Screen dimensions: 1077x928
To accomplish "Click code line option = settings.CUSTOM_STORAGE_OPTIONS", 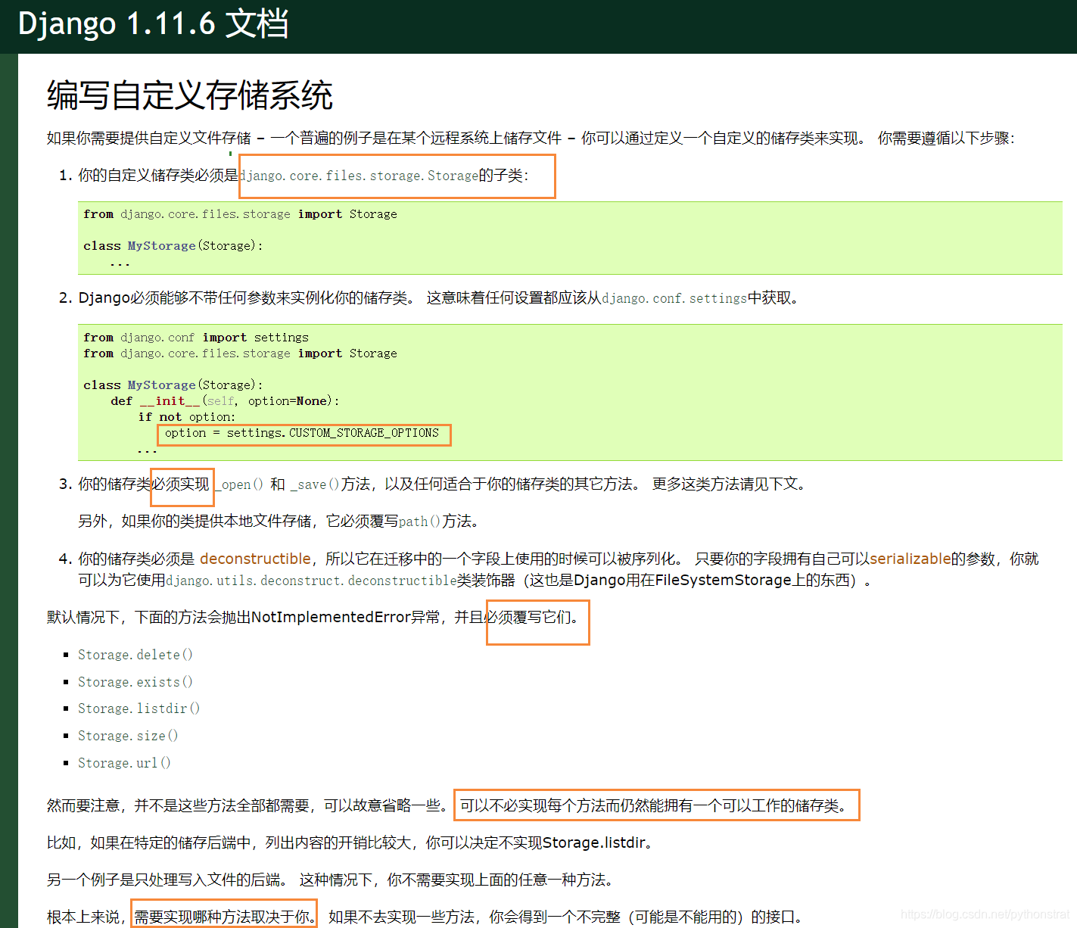I will tap(302, 433).
